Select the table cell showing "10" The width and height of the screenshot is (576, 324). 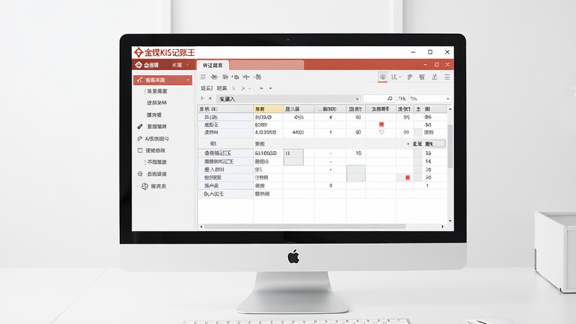(x=356, y=153)
